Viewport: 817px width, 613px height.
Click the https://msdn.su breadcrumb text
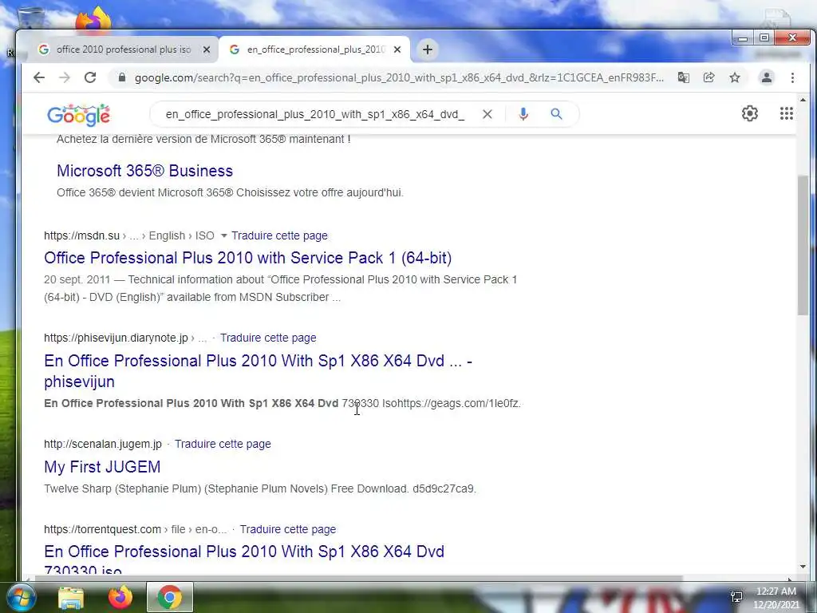pyautogui.click(x=82, y=235)
